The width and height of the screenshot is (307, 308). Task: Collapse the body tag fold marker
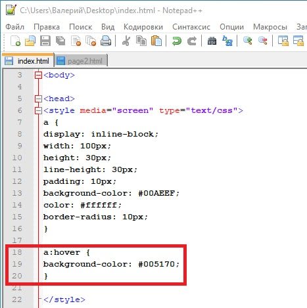pyautogui.click(x=38, y=76)
